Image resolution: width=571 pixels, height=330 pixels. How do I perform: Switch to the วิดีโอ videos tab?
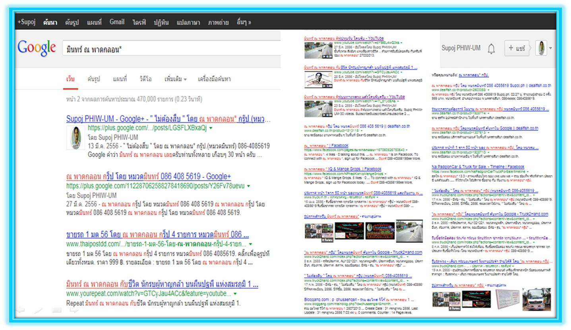pyautogui.click(x=145, y=79)
